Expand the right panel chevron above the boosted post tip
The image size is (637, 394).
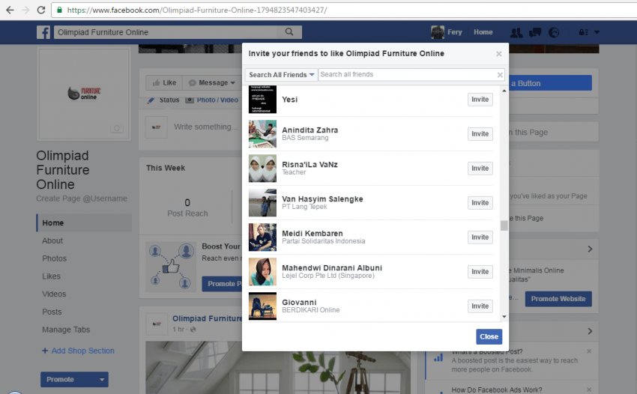tap(590, 331)
